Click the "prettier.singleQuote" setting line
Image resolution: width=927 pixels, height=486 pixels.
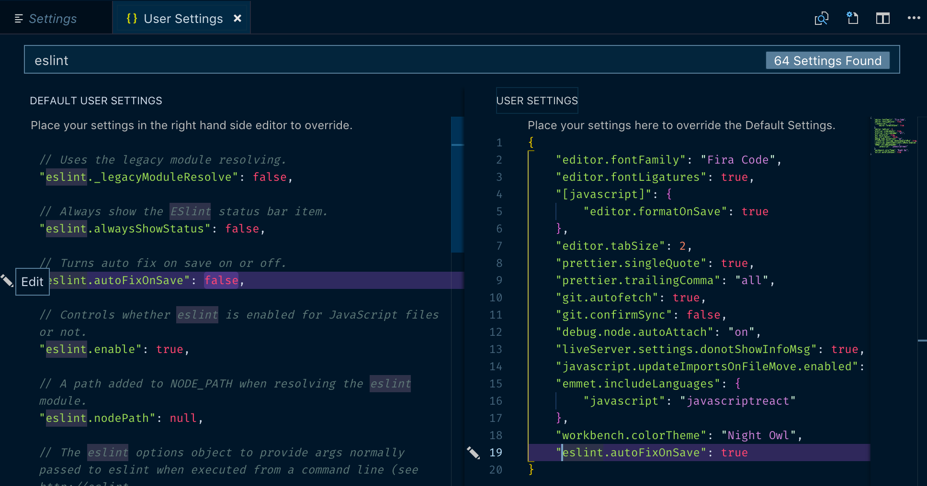(x=655, y=263)
